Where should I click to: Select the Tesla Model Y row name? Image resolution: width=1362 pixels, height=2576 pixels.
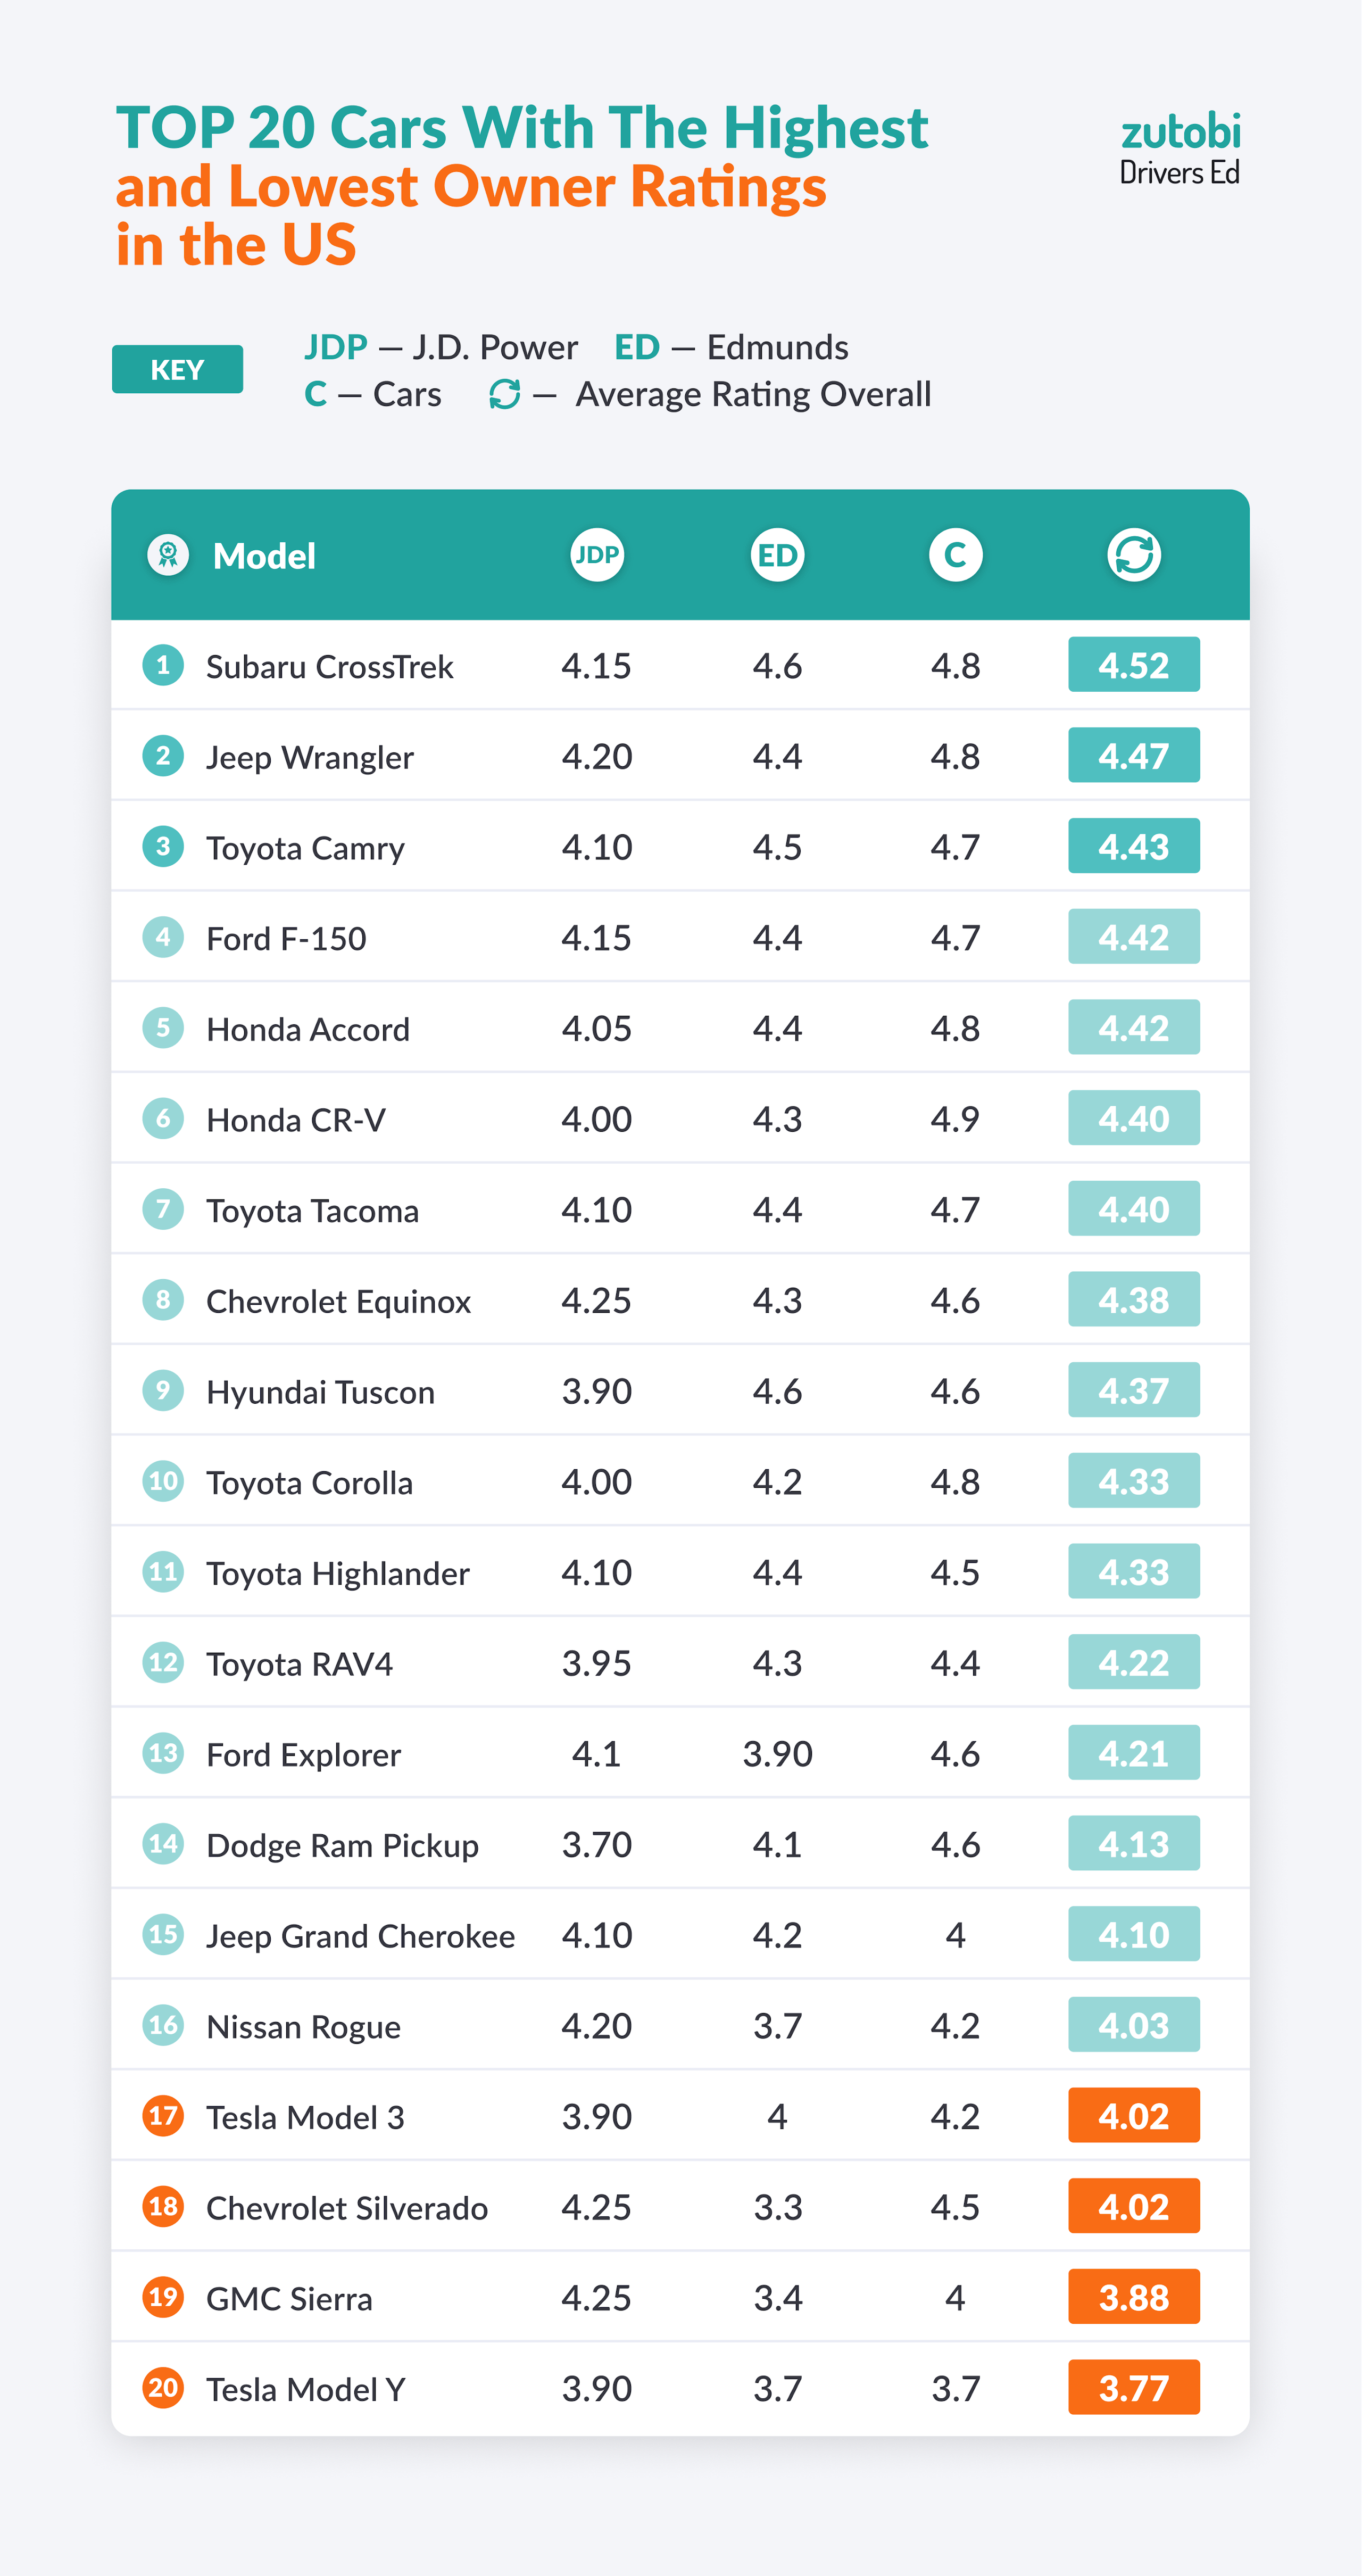[x=305, y=2390]
